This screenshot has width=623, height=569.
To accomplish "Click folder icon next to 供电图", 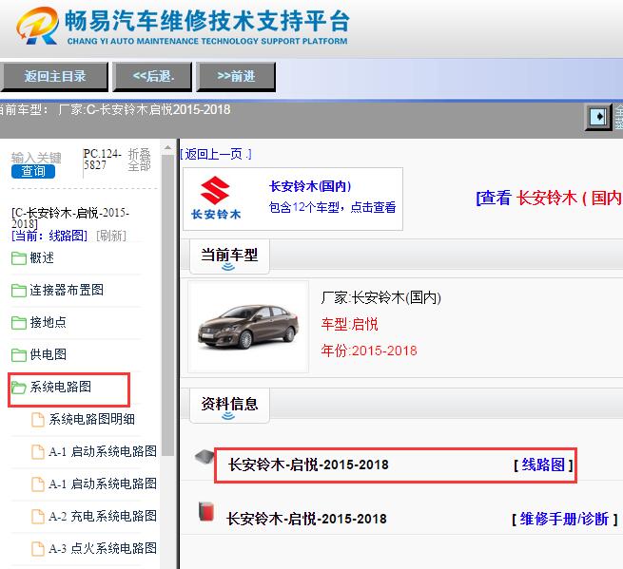I will click(x=19, y=354).
